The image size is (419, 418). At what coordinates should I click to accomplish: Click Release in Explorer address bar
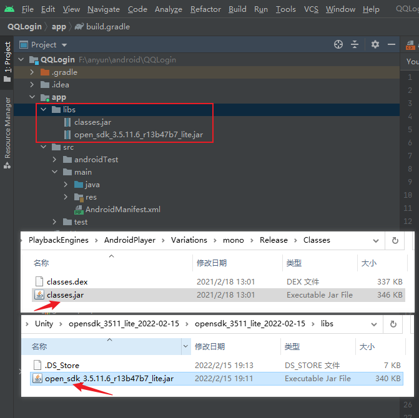click(274, 240)
